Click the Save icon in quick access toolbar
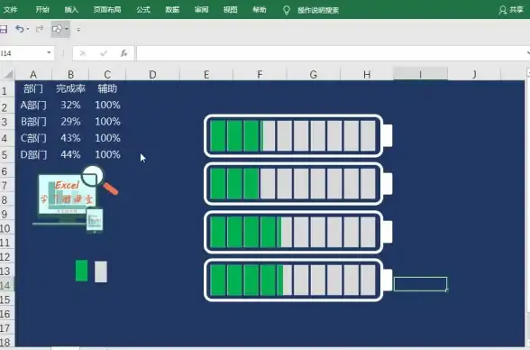530x350 pixels. (x=4, y=30)
